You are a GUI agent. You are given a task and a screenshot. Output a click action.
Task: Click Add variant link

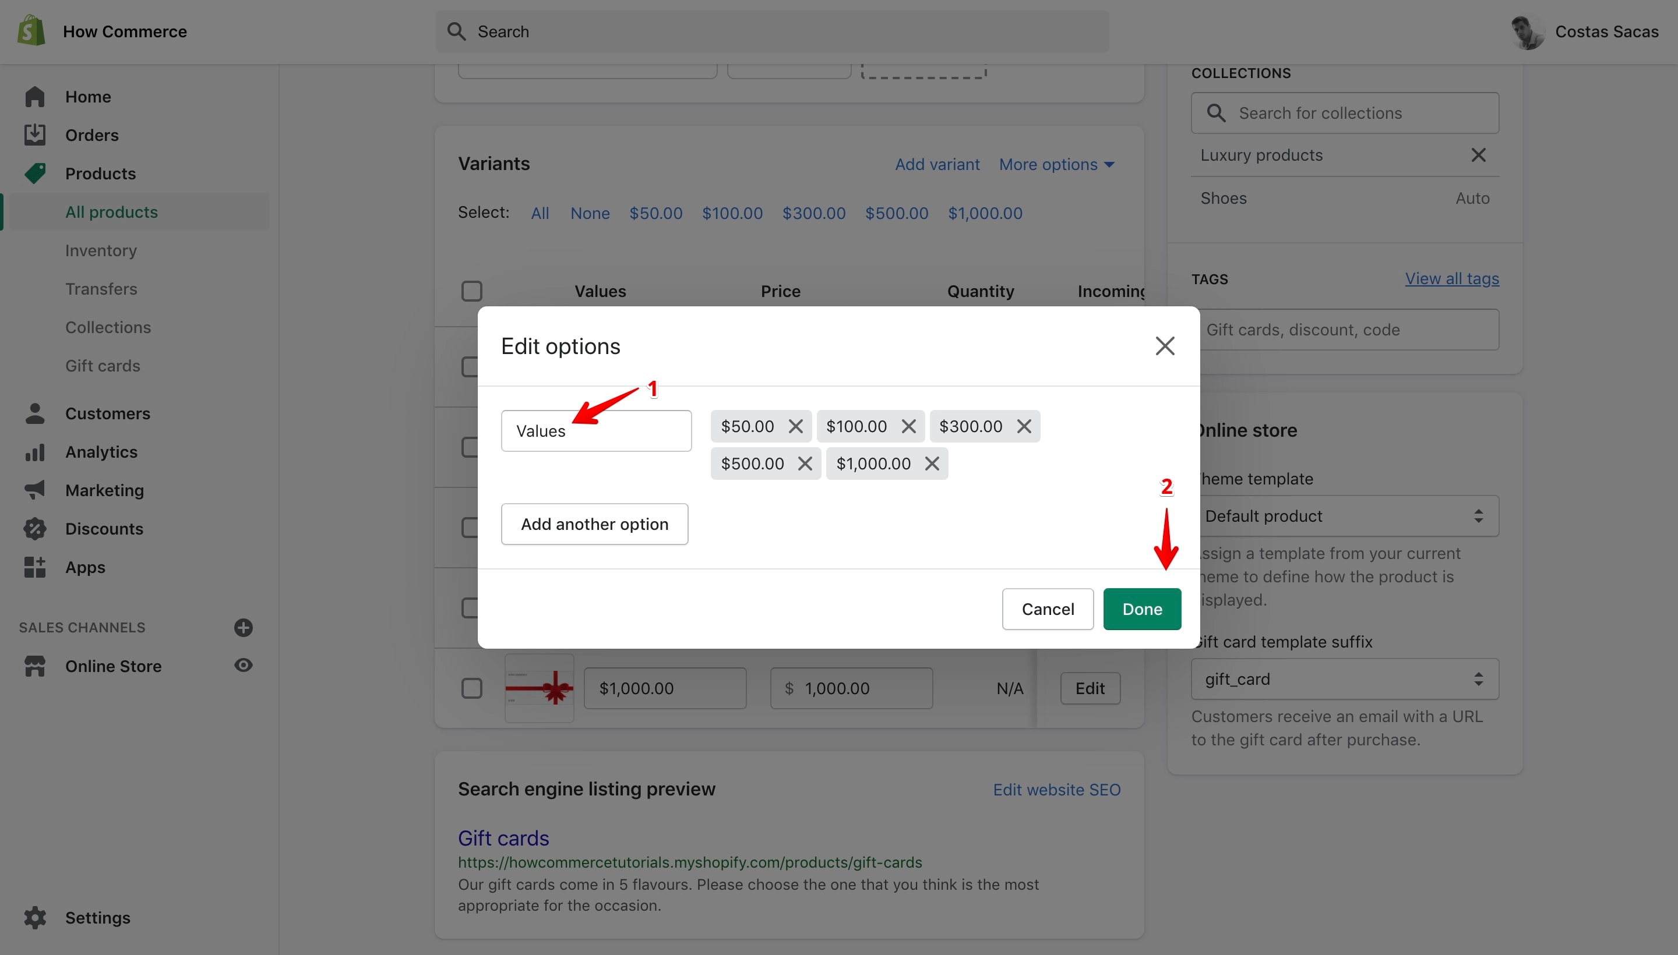(x=937, y=164)
